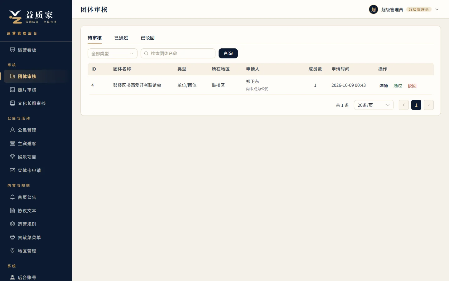449x281 pixels.
Task: Click the 成员数 column header
Action: point(315,69)
